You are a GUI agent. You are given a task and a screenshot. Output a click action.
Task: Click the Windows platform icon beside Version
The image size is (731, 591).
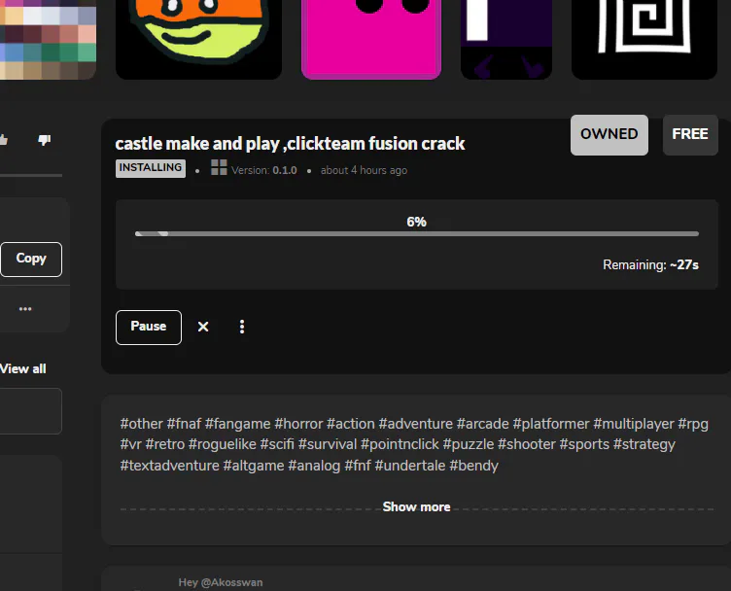point(219,167)
